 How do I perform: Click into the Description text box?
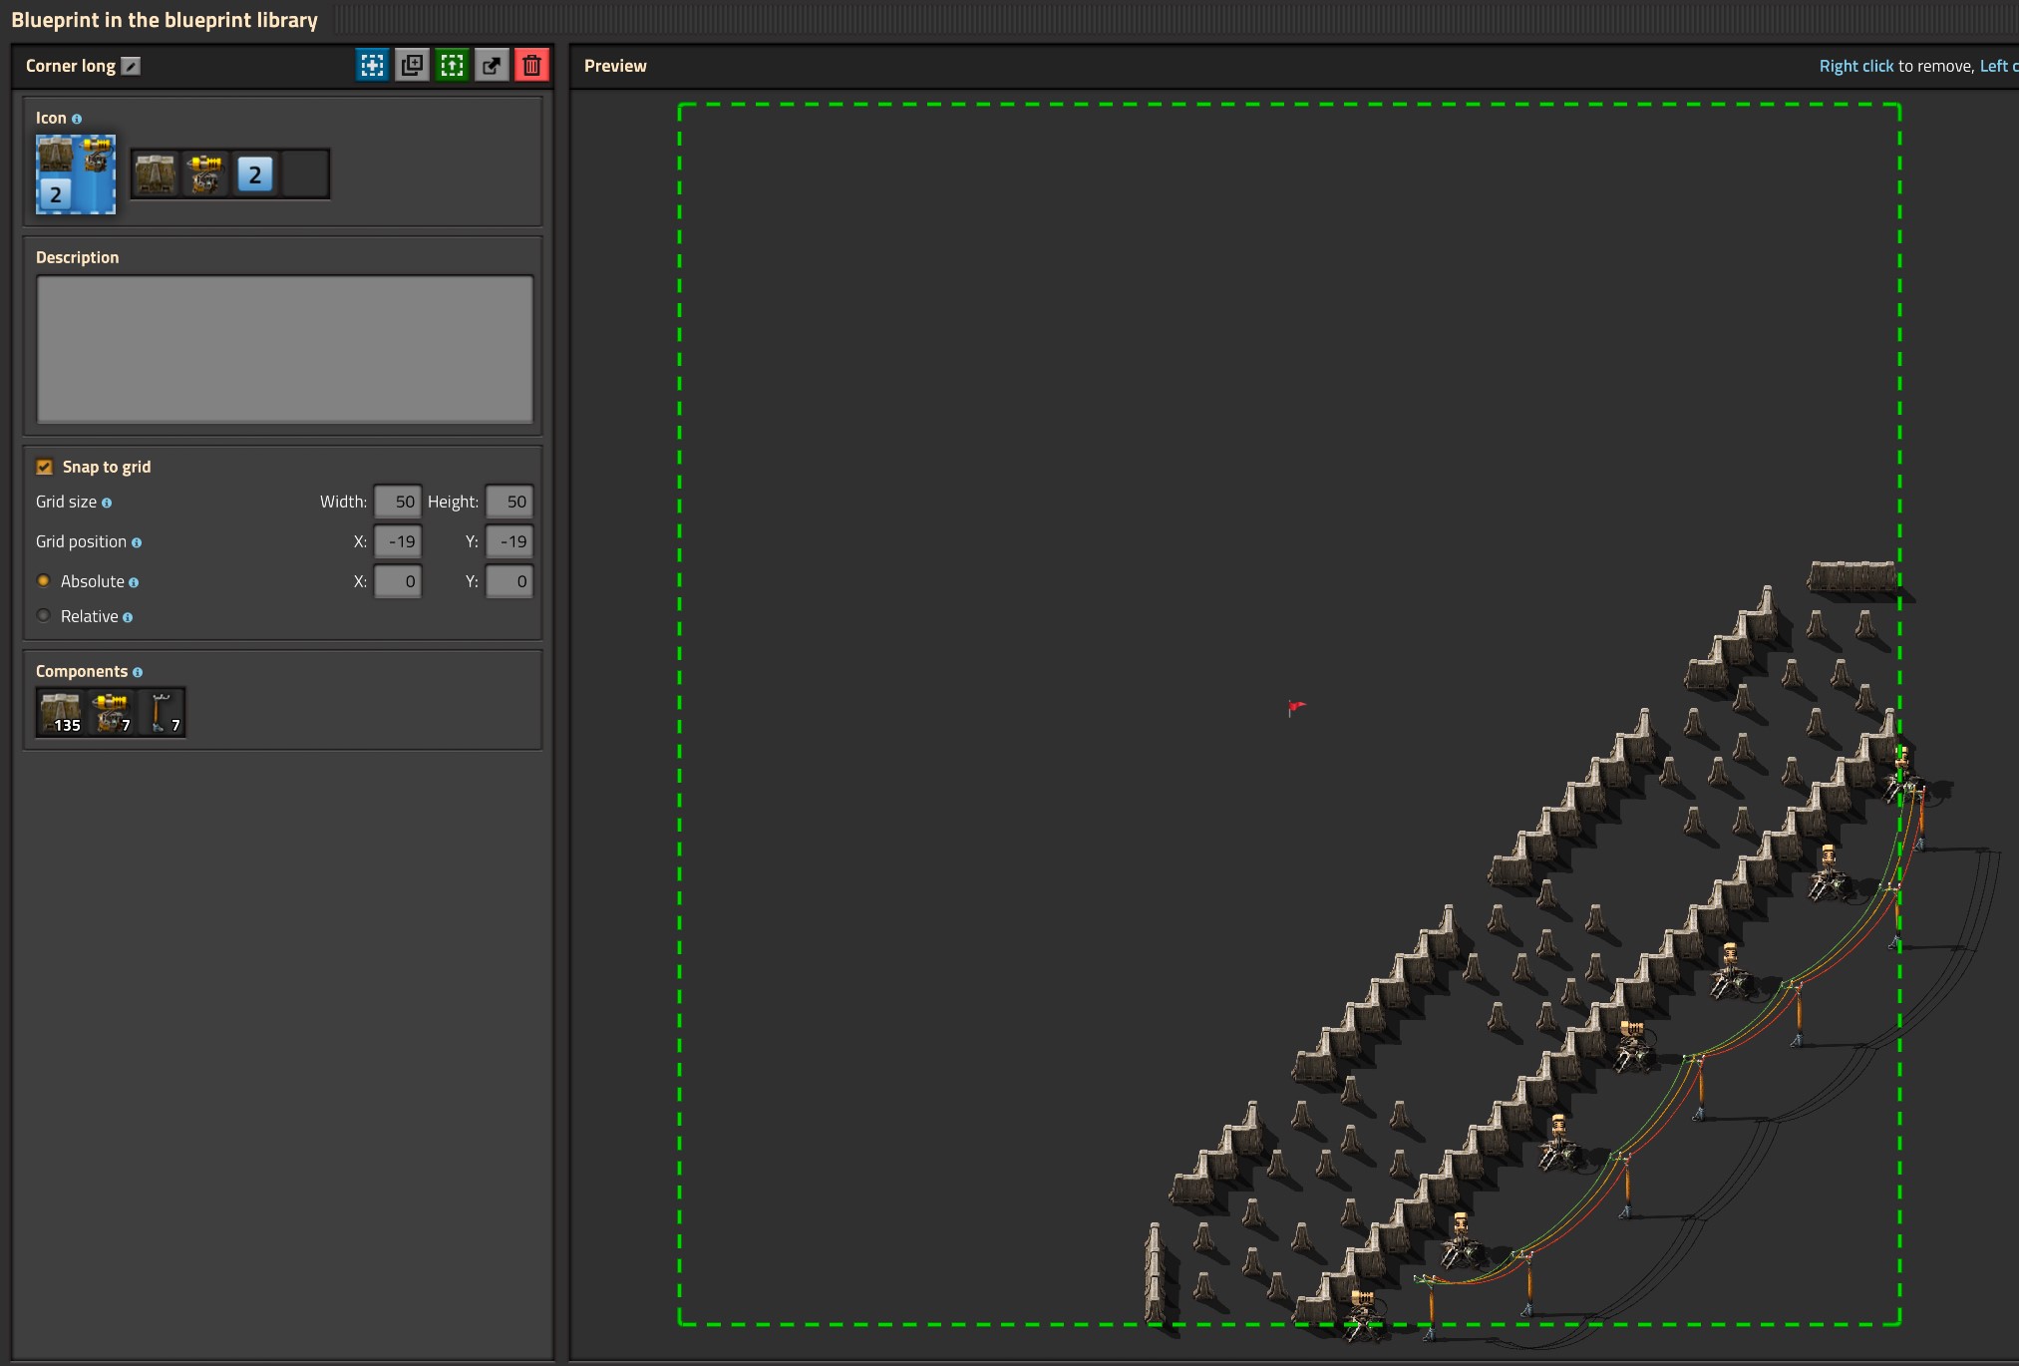pos(285,349)
